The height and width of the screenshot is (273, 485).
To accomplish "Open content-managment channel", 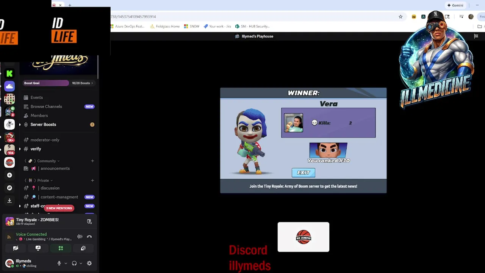I will coord(59,197).
